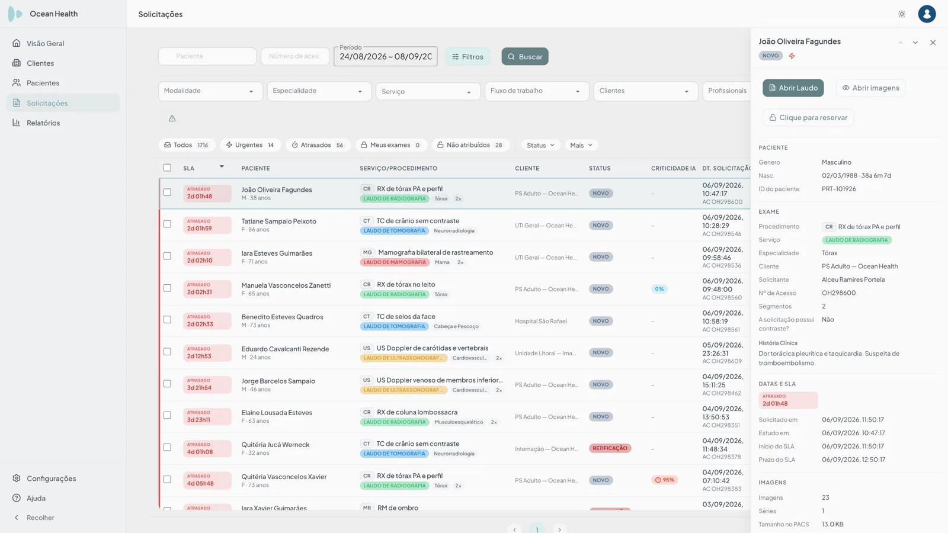Expand the Serviço dropdown
The image size is (948, 533).
pos(428,91)
